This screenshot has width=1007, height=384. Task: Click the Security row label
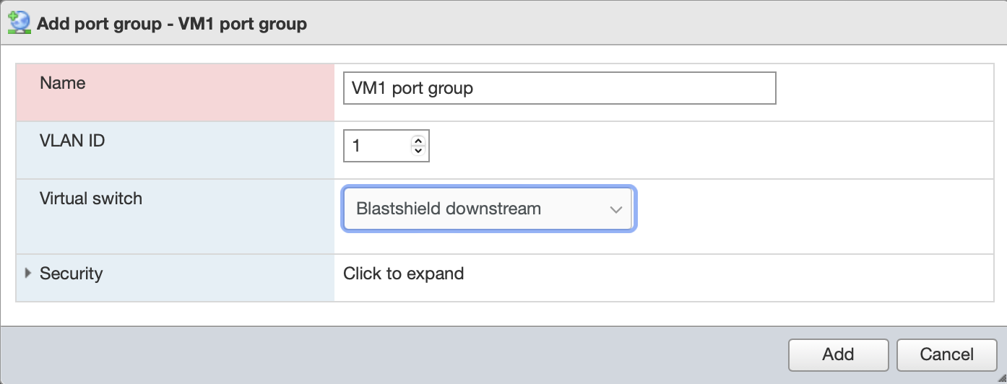(71, 274)
